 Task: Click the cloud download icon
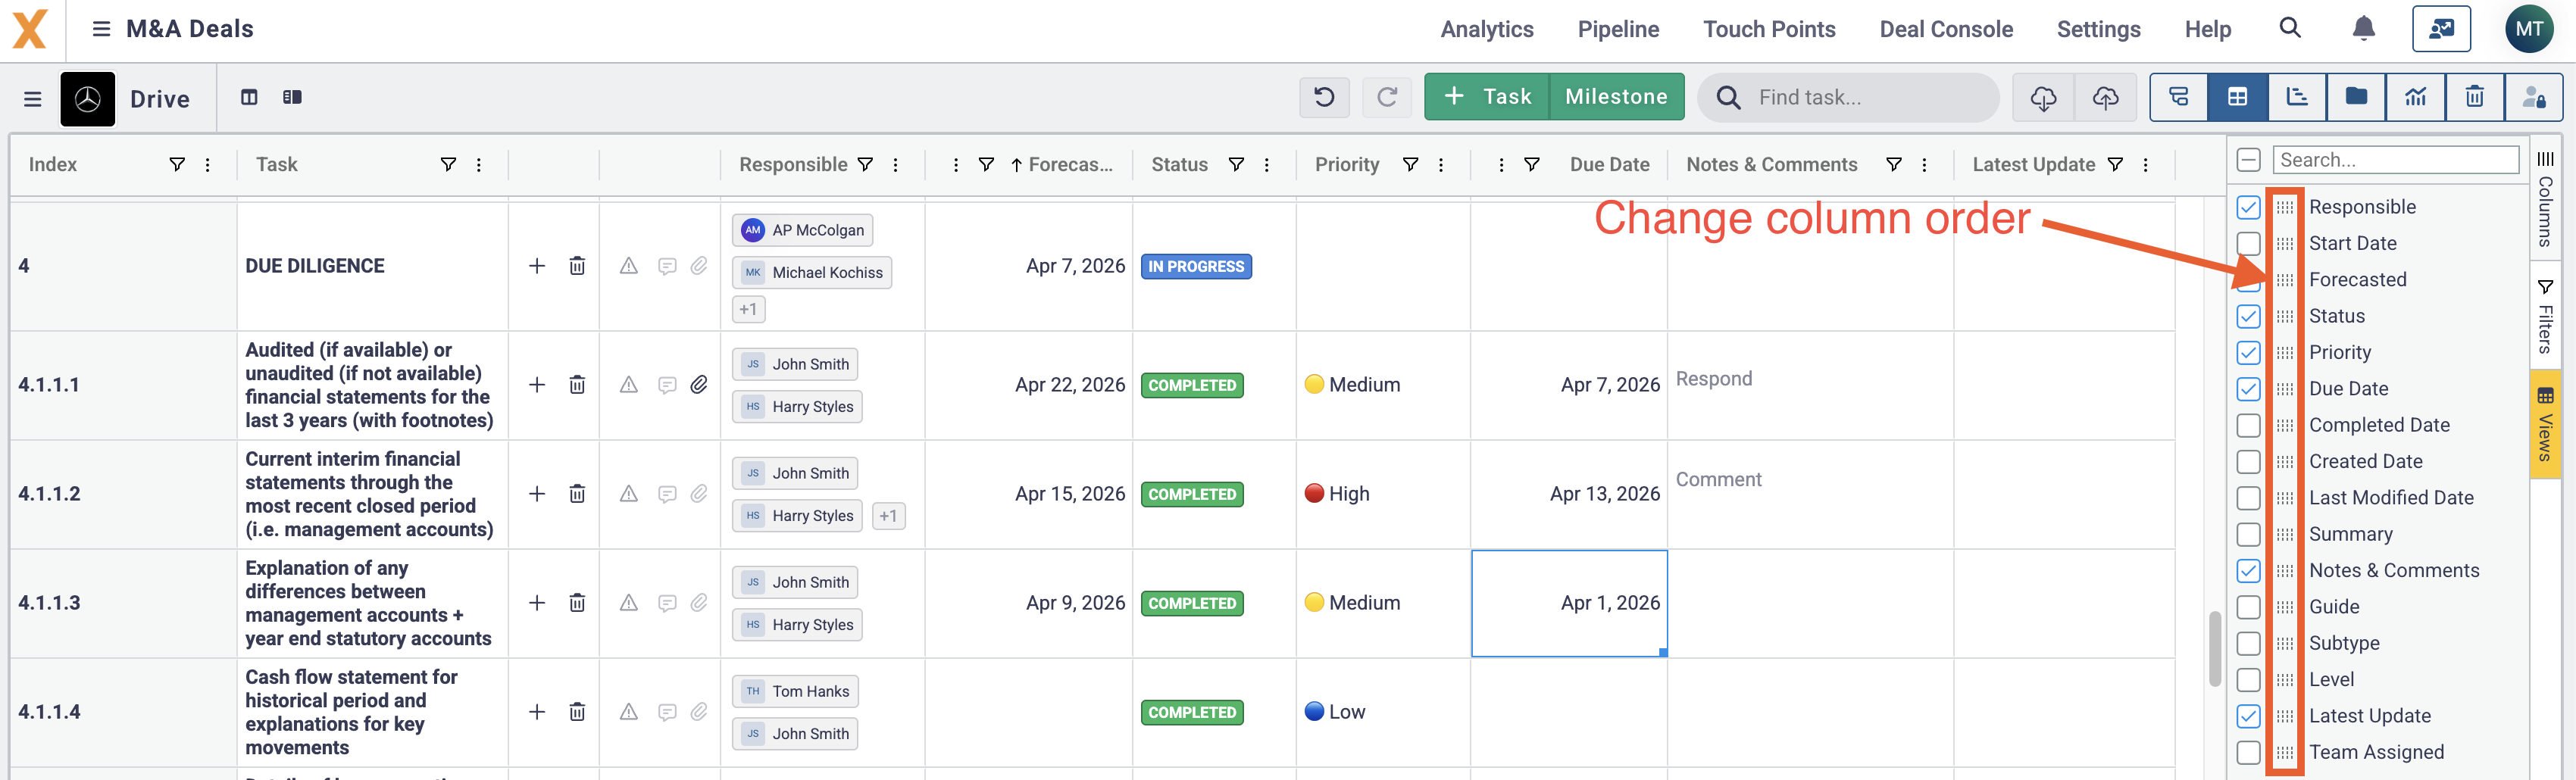[x=2043, y=97]
